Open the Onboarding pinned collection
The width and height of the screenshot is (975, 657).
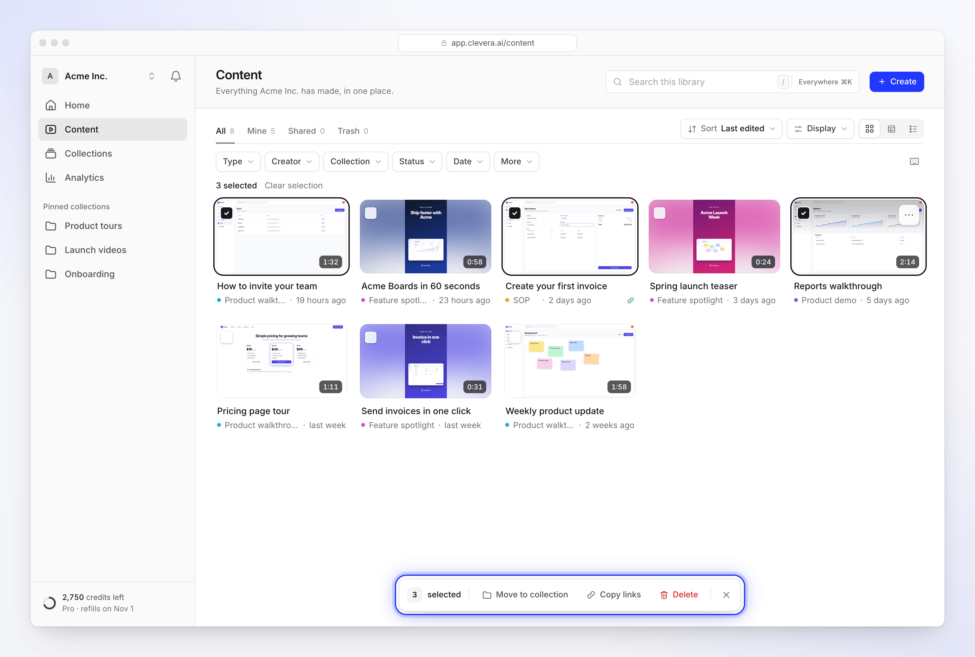point(112,274)
